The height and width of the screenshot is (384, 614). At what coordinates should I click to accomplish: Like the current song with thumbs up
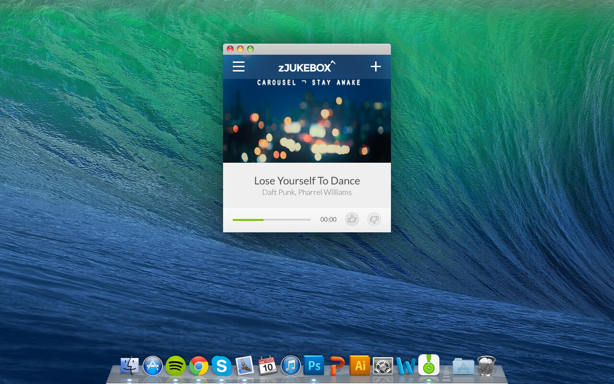point(352,219)
